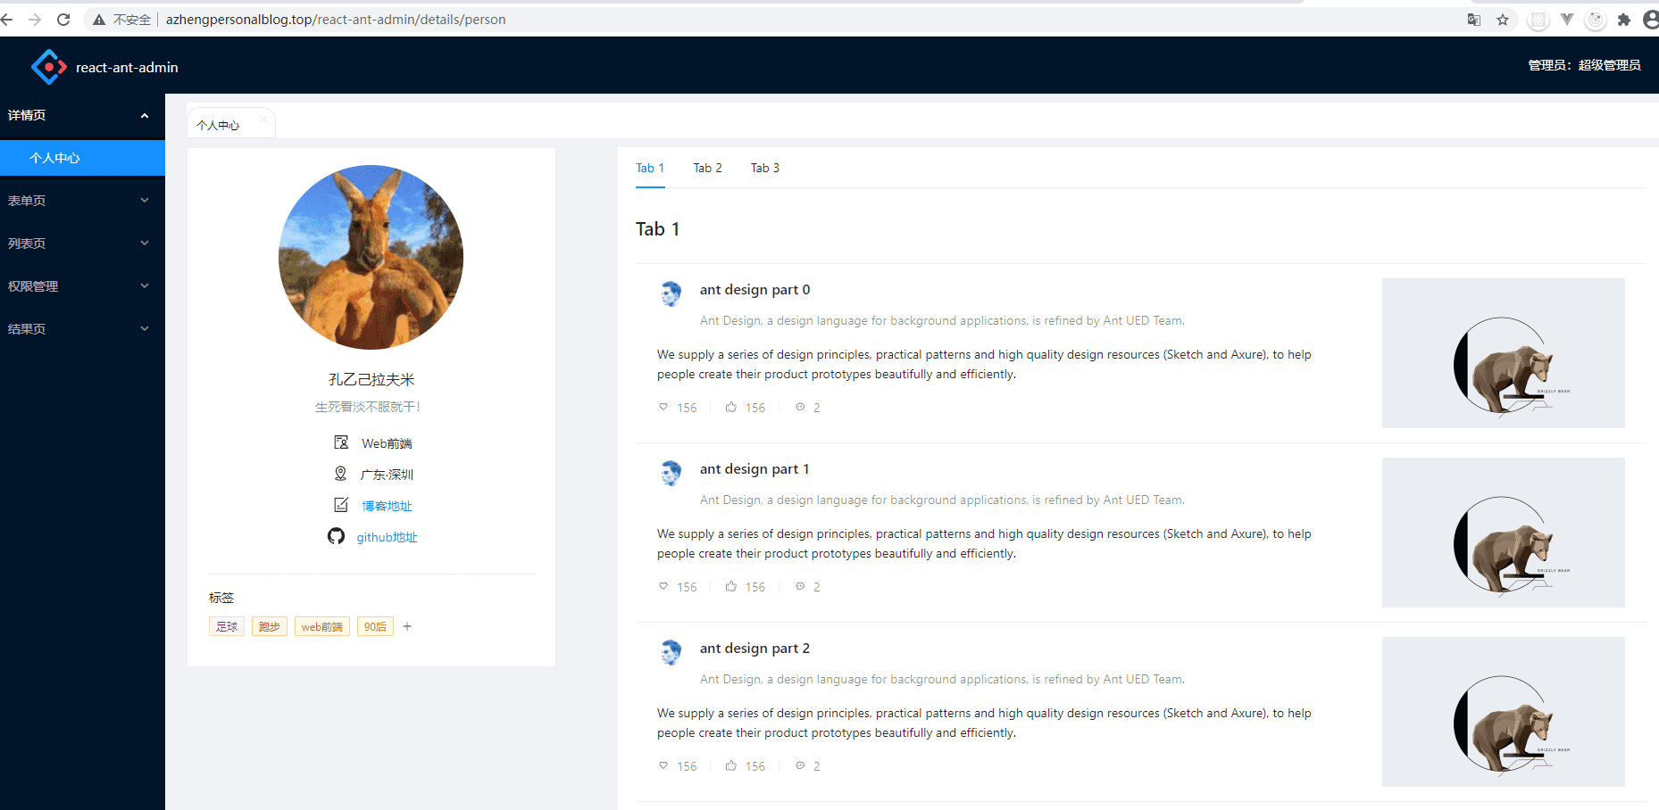1659x810 pixels.
Task: Click comment icon on ant design part 2
Action: [800, 765]
